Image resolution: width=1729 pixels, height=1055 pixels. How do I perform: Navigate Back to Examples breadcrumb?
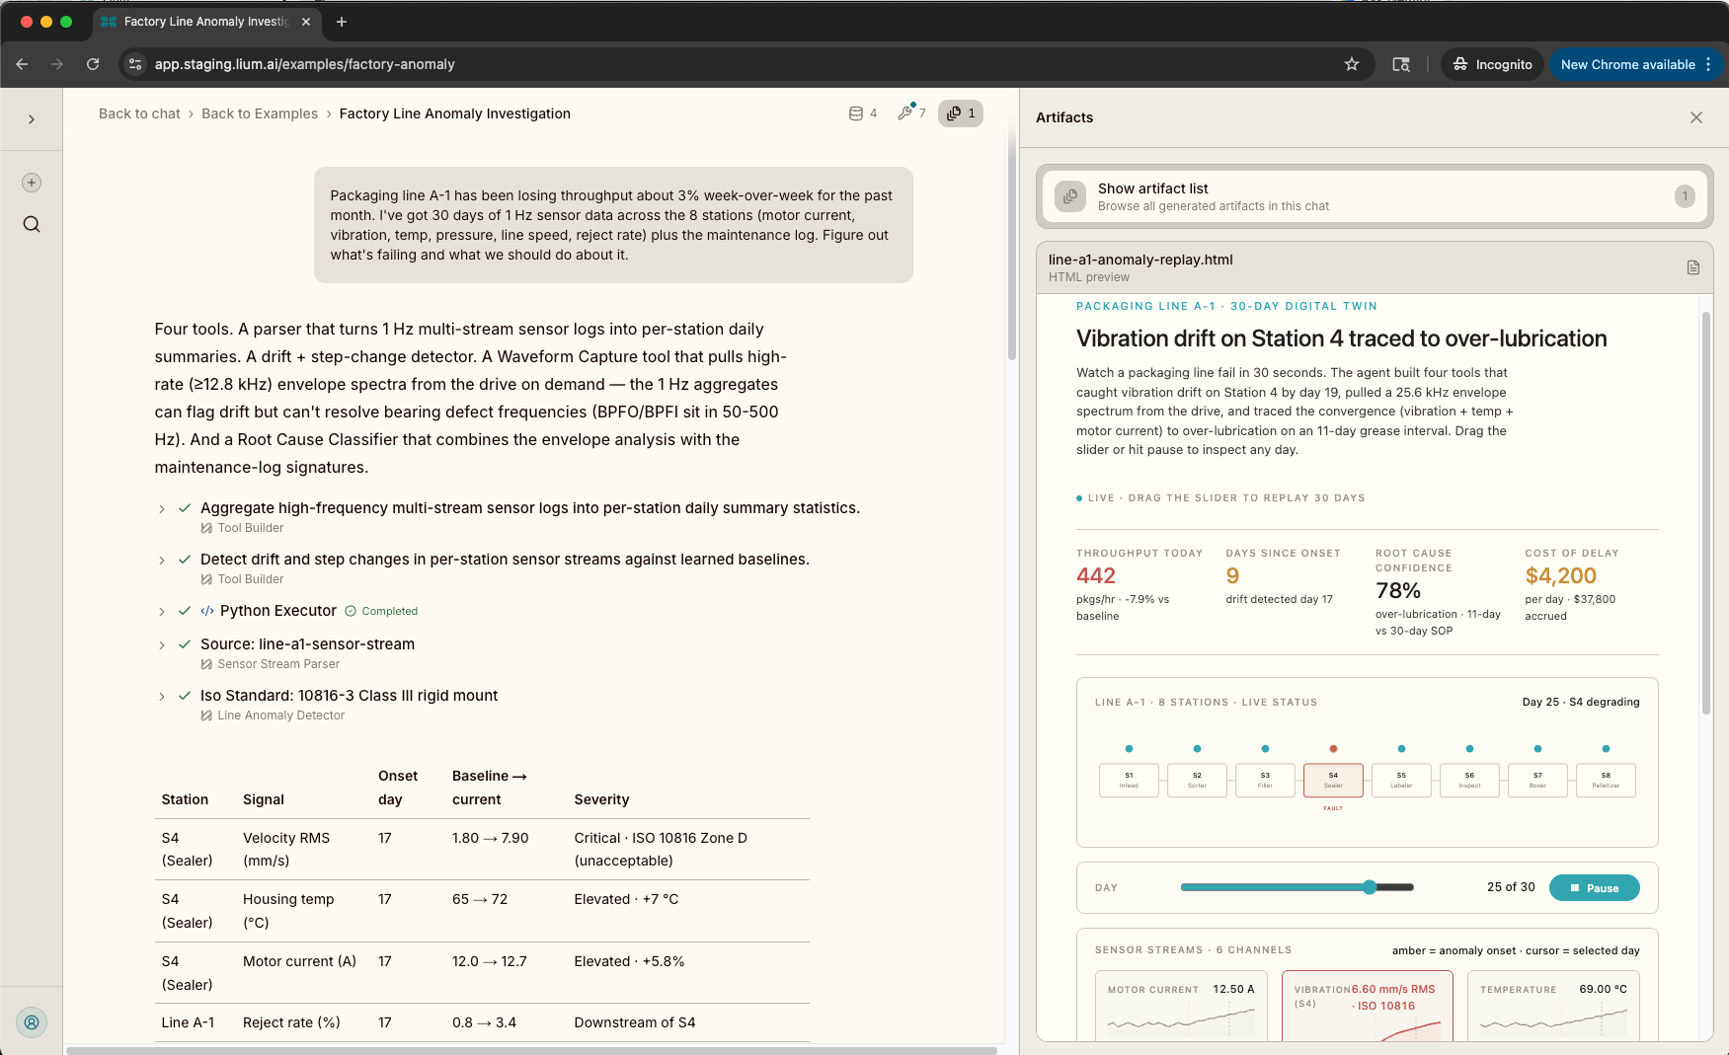tap(260, 113)
